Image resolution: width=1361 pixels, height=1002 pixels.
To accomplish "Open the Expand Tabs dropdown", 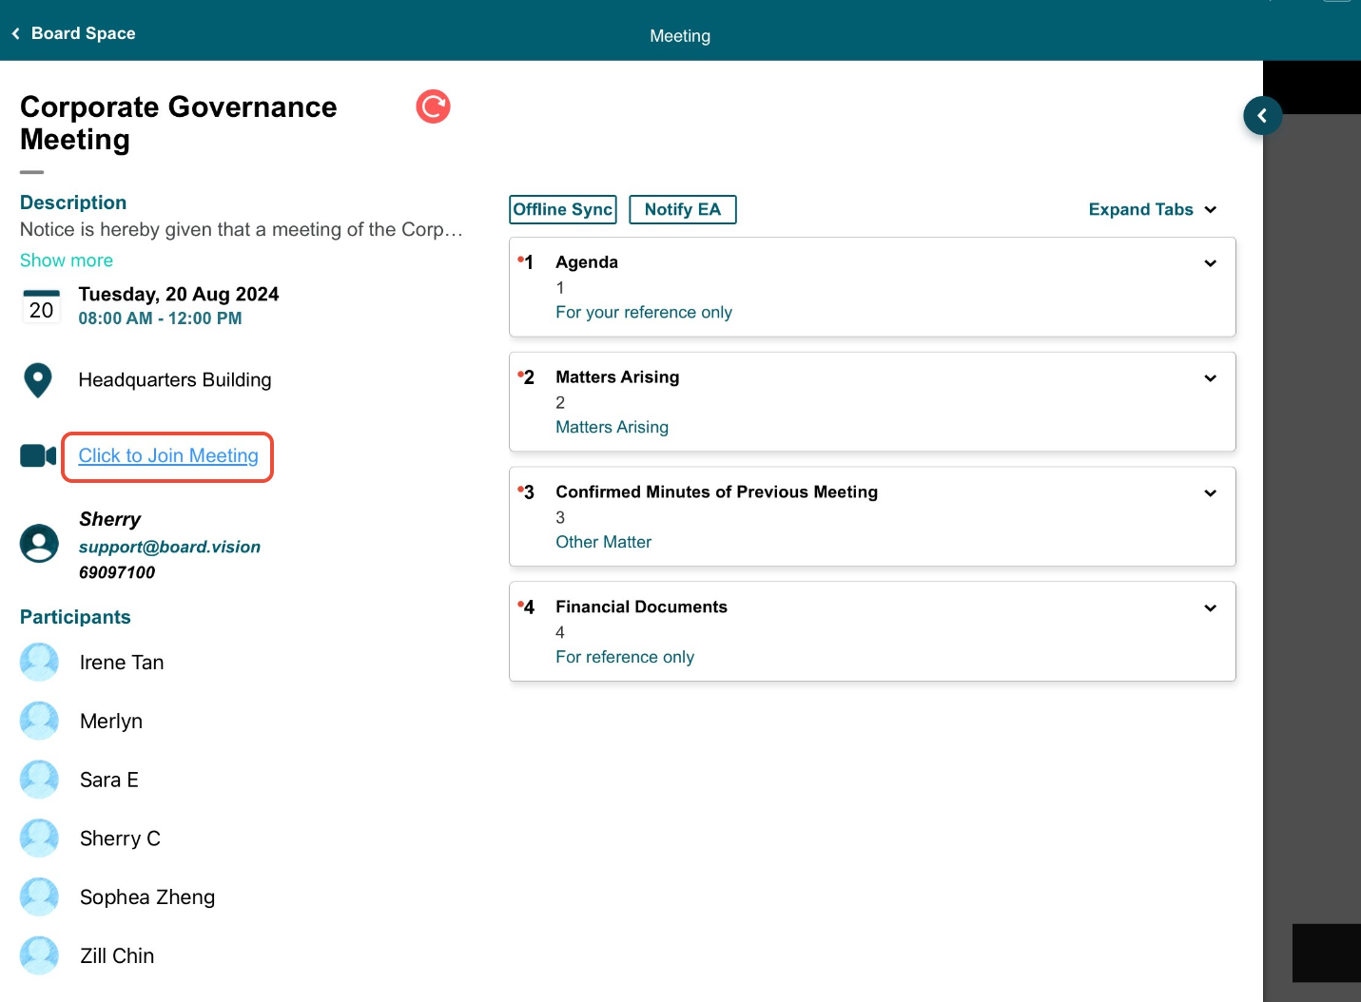I will (1153, 209).
